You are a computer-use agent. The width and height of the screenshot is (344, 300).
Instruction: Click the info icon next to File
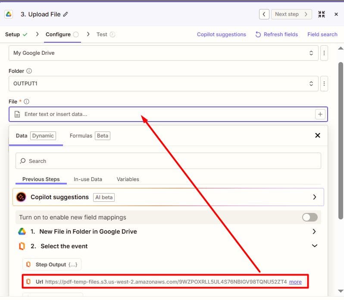pos(26,102)
